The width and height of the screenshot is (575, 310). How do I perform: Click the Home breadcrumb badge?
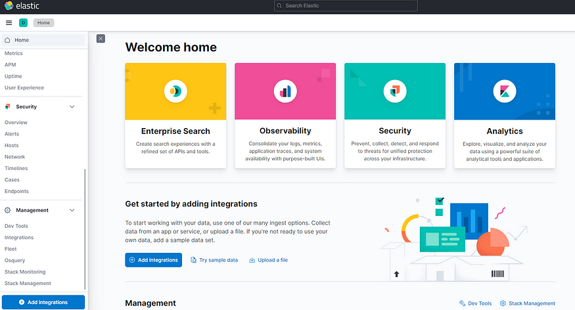(x=43, y=23)
